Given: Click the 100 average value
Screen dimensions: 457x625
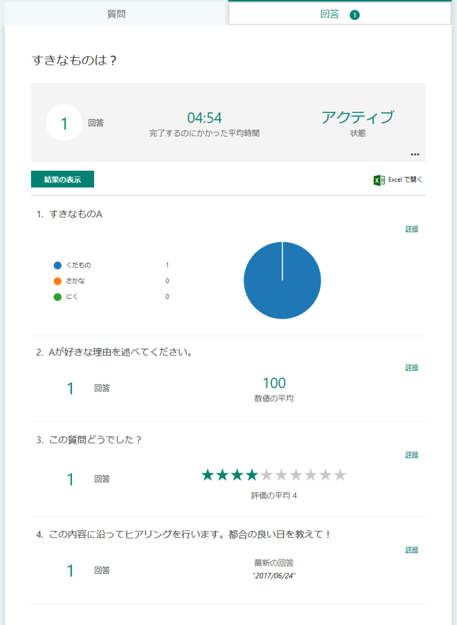Looking at the screenshot, I should pos(274,383).
